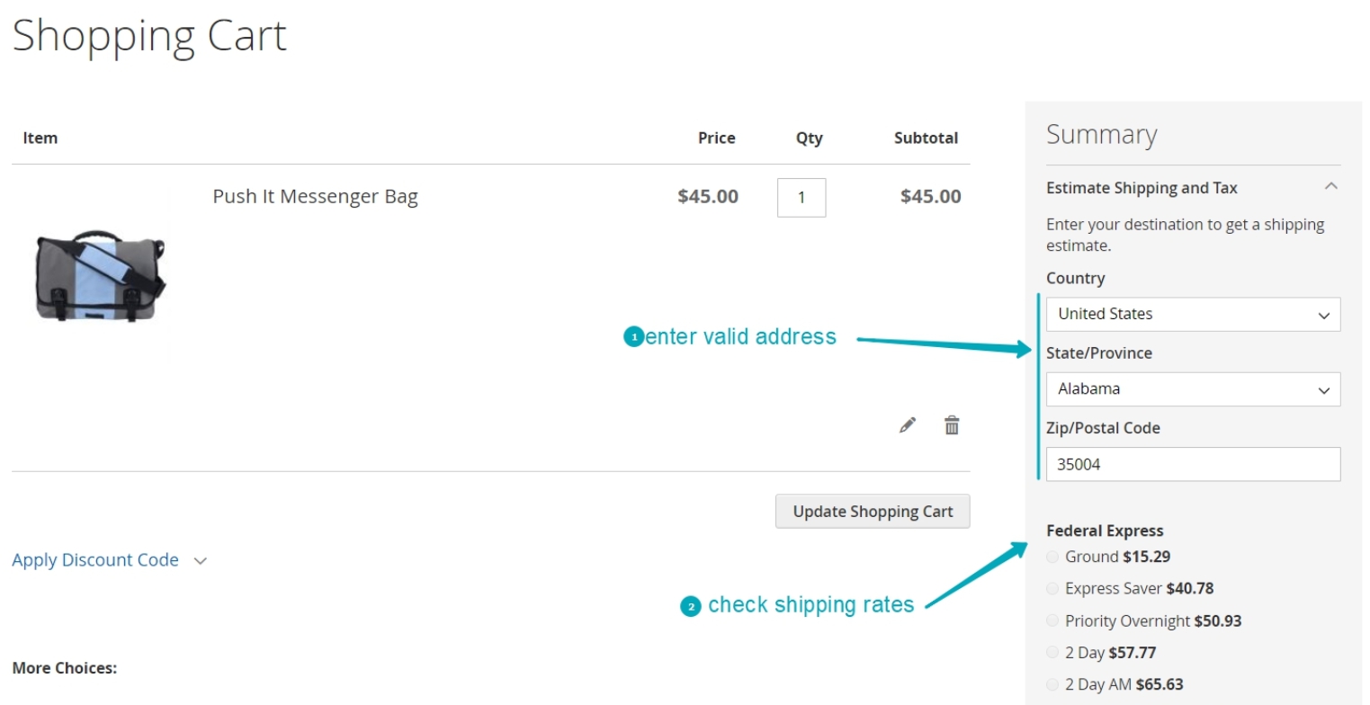This screenshot has height=705, width=1370.
Task: Select the 2 Day $57.77 option
Action: (x=1052, y=653)
